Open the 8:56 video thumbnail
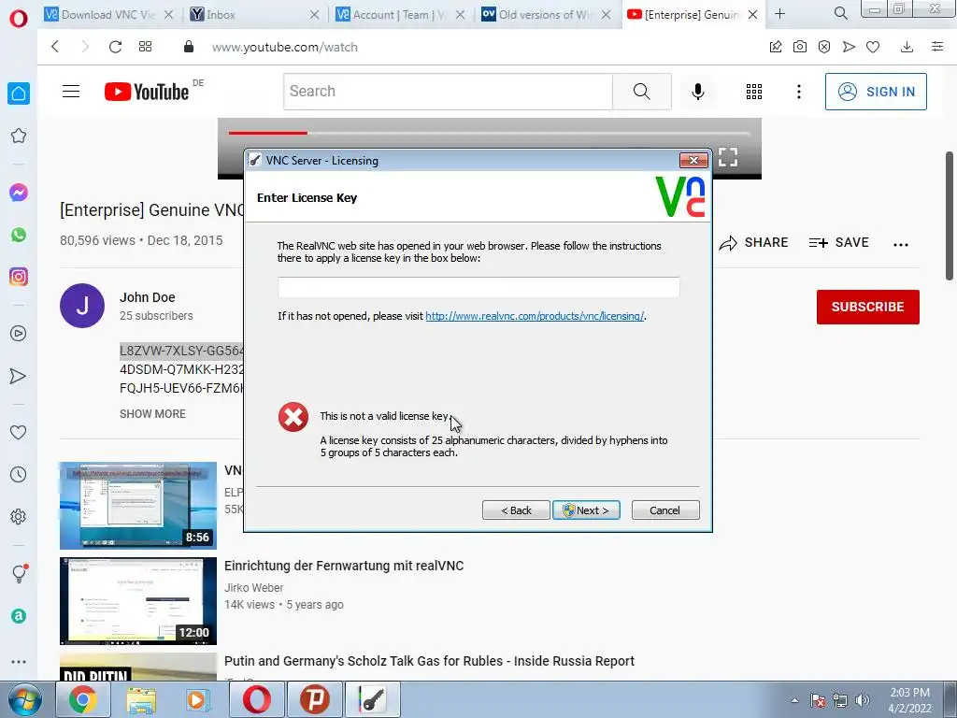 (138, 506)
